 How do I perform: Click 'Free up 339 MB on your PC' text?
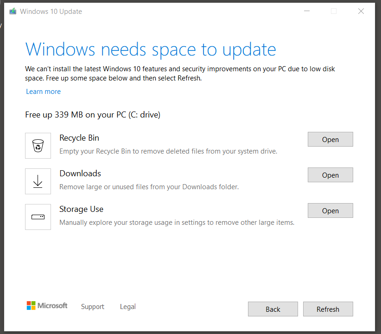pyautogui.click(x=93, y=115)
